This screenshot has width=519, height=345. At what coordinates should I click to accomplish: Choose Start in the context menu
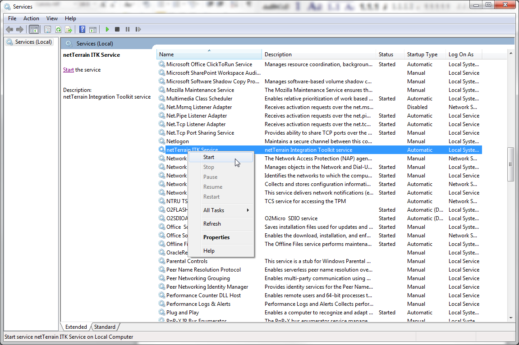pos(209,157)
